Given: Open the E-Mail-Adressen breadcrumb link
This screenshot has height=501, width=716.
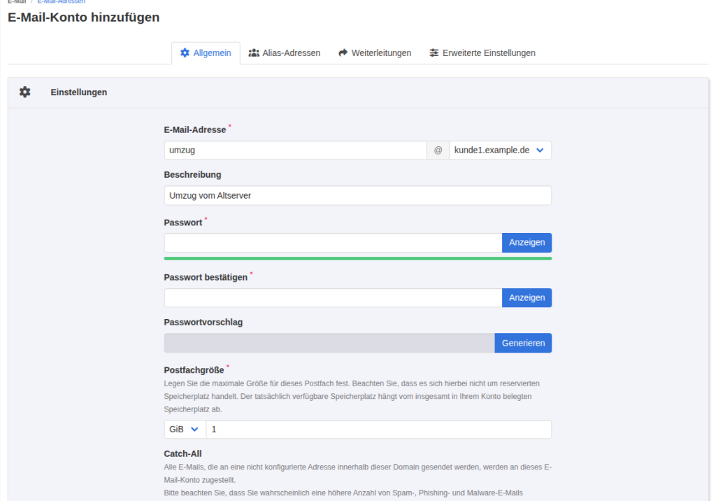Looking at the screenshot, I should click(x=62, y=2).
